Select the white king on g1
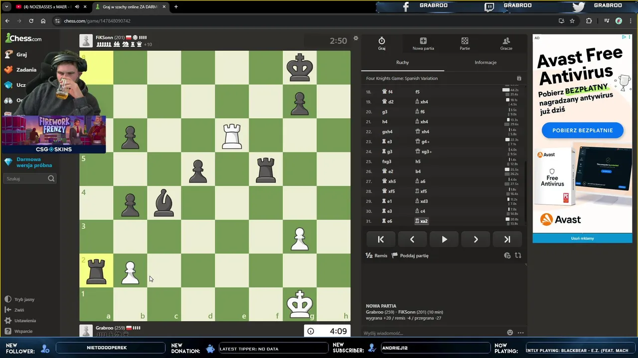This screenshot has height=358, width=638. click(300, 304)
